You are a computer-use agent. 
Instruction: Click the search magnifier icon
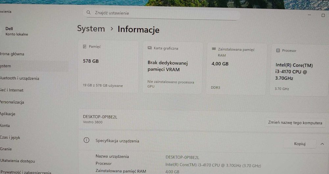click(89, 12)
